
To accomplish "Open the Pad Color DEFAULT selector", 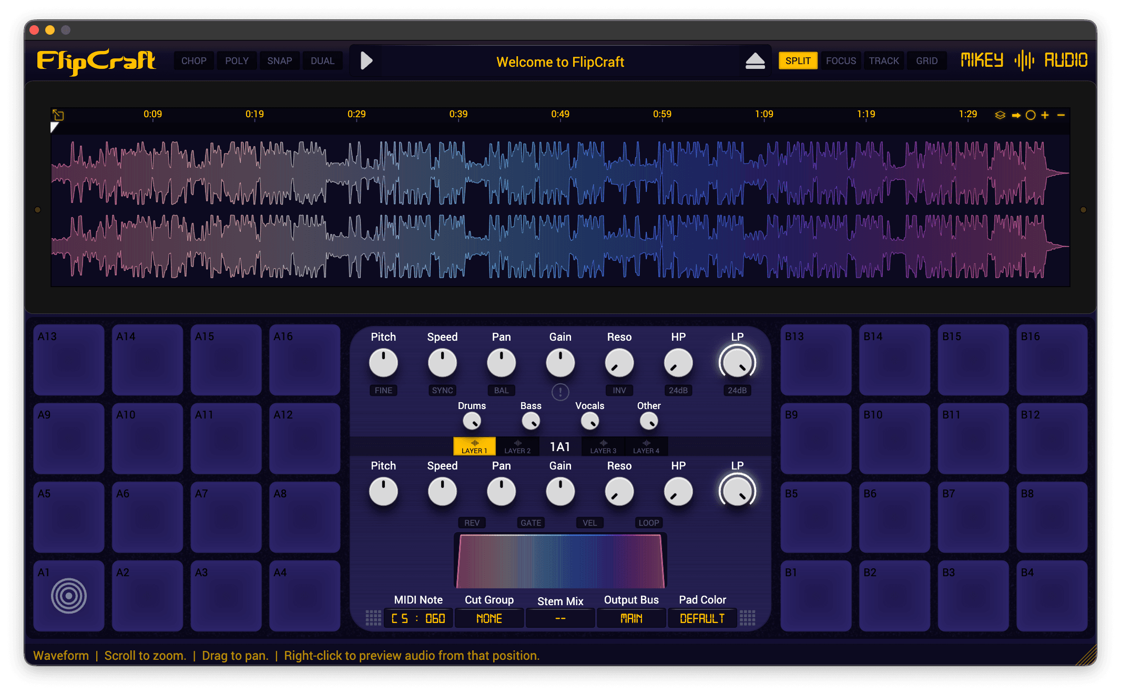I will coord(702,618).
